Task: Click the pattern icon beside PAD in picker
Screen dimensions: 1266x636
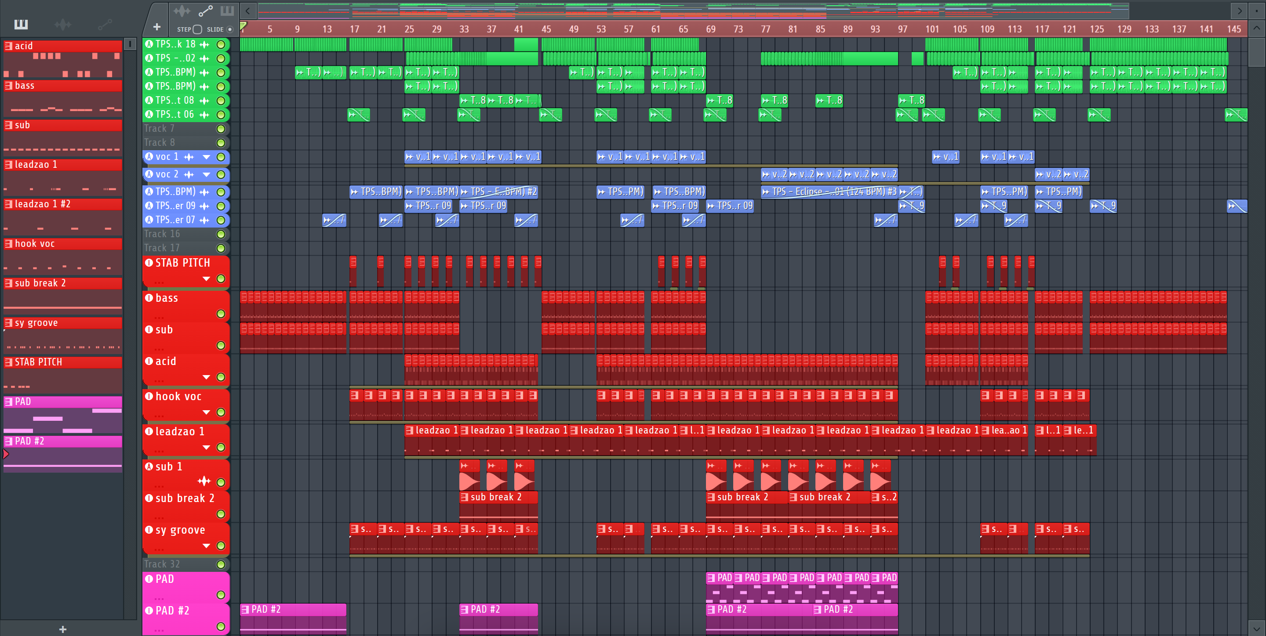Action: tap(8, 402)
